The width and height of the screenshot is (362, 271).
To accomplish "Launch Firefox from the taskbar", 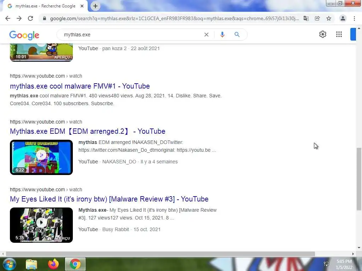I will [x=53, y=264].
